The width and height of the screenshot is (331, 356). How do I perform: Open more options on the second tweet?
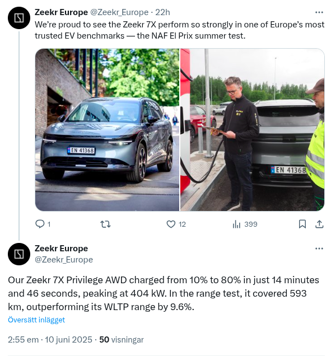[319, 249]
